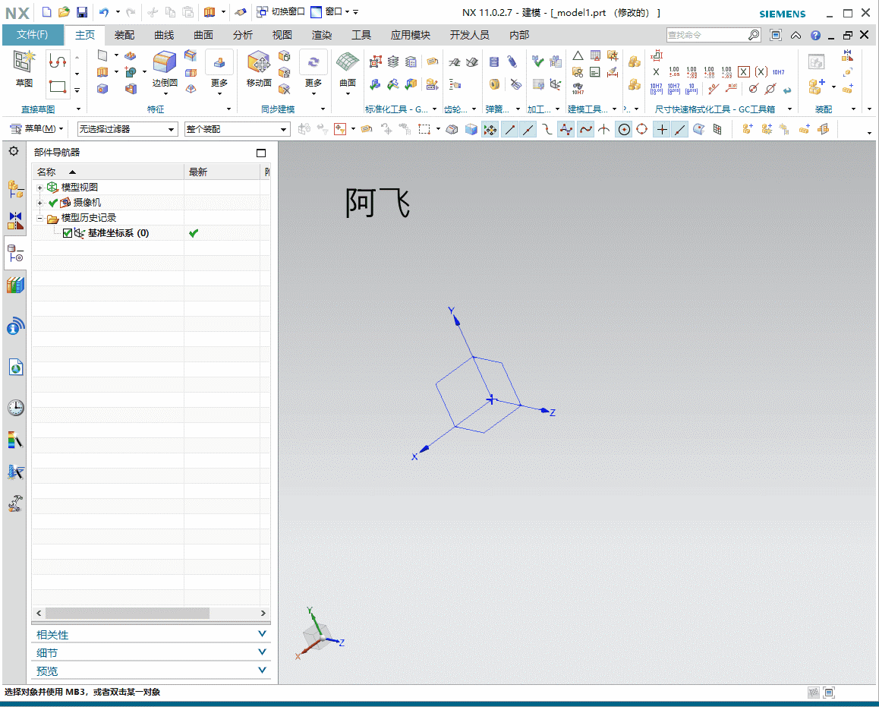Open the History clock sidebar tab
This screenshot has width=879, height=707.
pyautogui.click(x=16, y=408)
